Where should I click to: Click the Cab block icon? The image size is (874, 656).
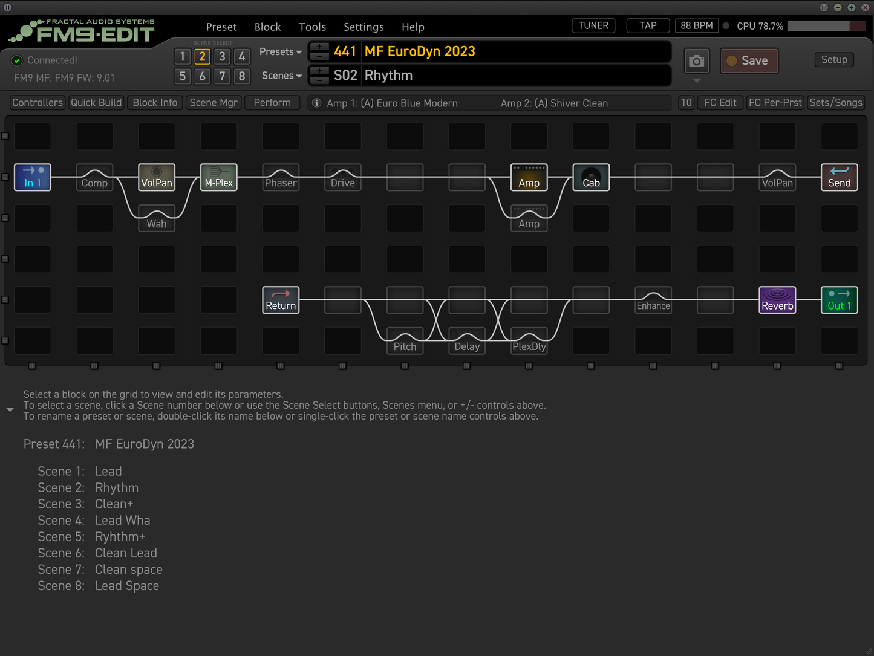point(591,177)
